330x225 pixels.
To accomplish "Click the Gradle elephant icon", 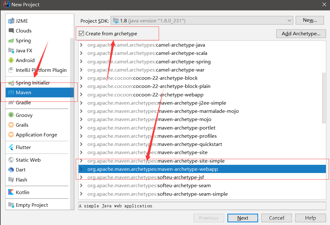I will tap(11, 103).
